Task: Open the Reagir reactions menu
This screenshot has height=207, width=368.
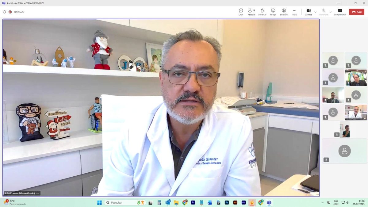Action: tap(273, 12)
